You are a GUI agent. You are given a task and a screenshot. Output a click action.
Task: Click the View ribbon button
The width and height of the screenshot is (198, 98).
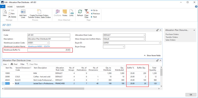pos(4,13)
